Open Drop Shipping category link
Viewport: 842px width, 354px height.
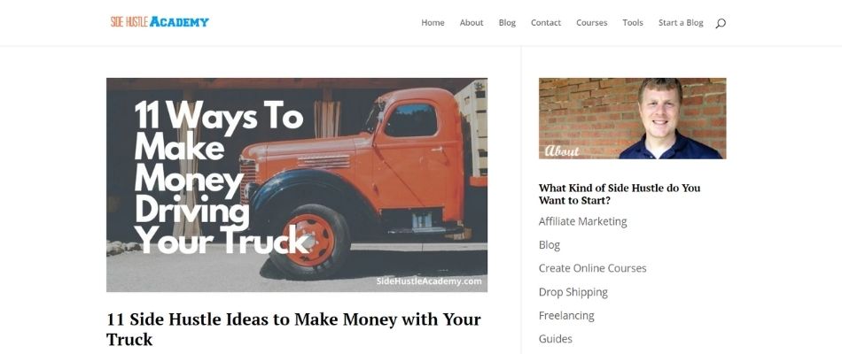click(573, 292)
